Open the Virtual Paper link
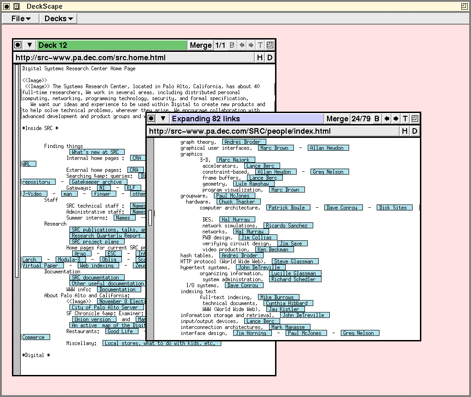The width and height of the screenshot is (471, 397). (x=43, y=266)
